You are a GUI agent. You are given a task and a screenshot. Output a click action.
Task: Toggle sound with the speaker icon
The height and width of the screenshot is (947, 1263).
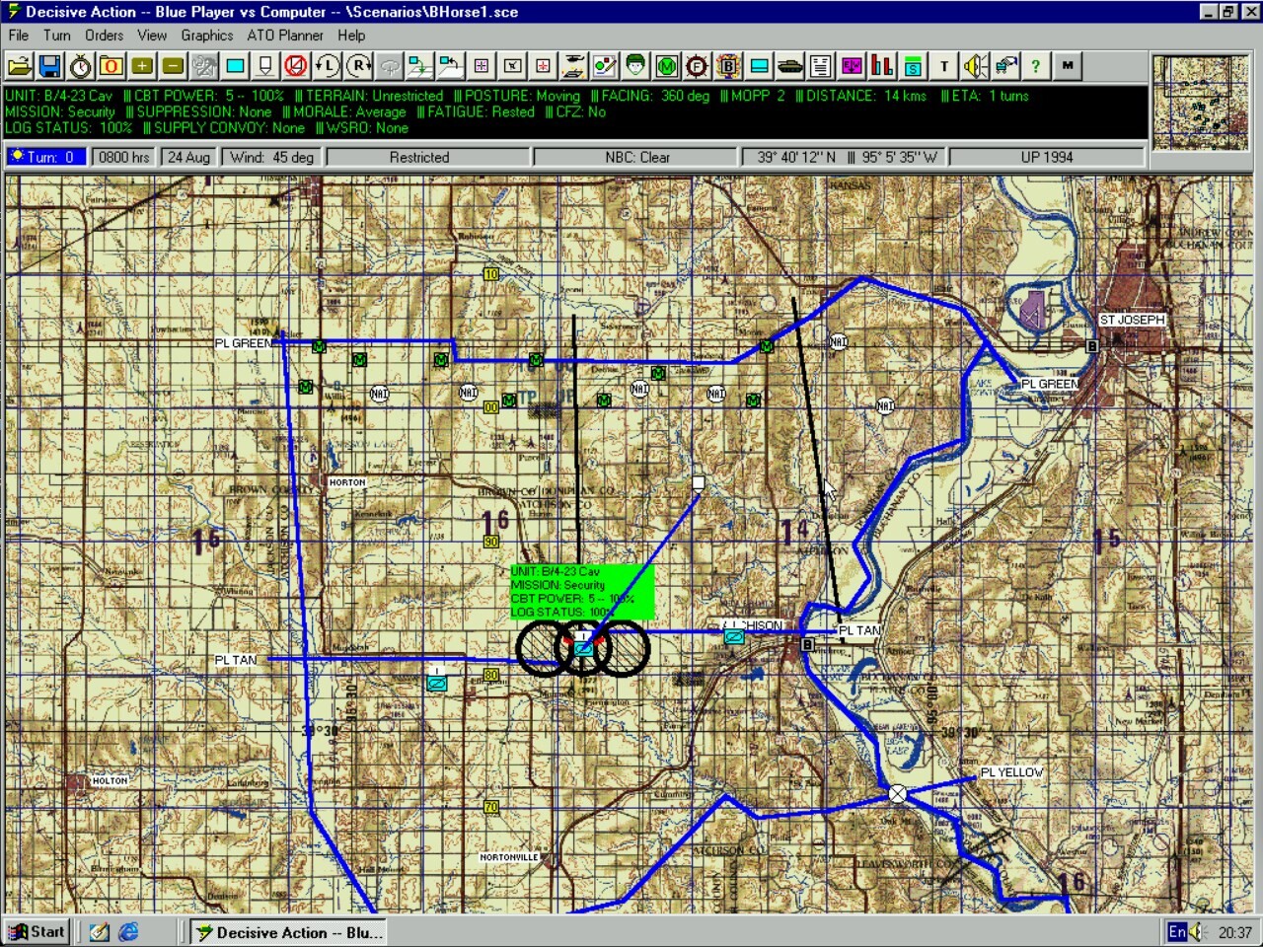975,66
